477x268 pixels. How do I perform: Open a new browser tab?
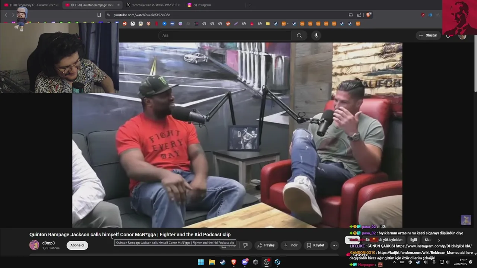250,5
